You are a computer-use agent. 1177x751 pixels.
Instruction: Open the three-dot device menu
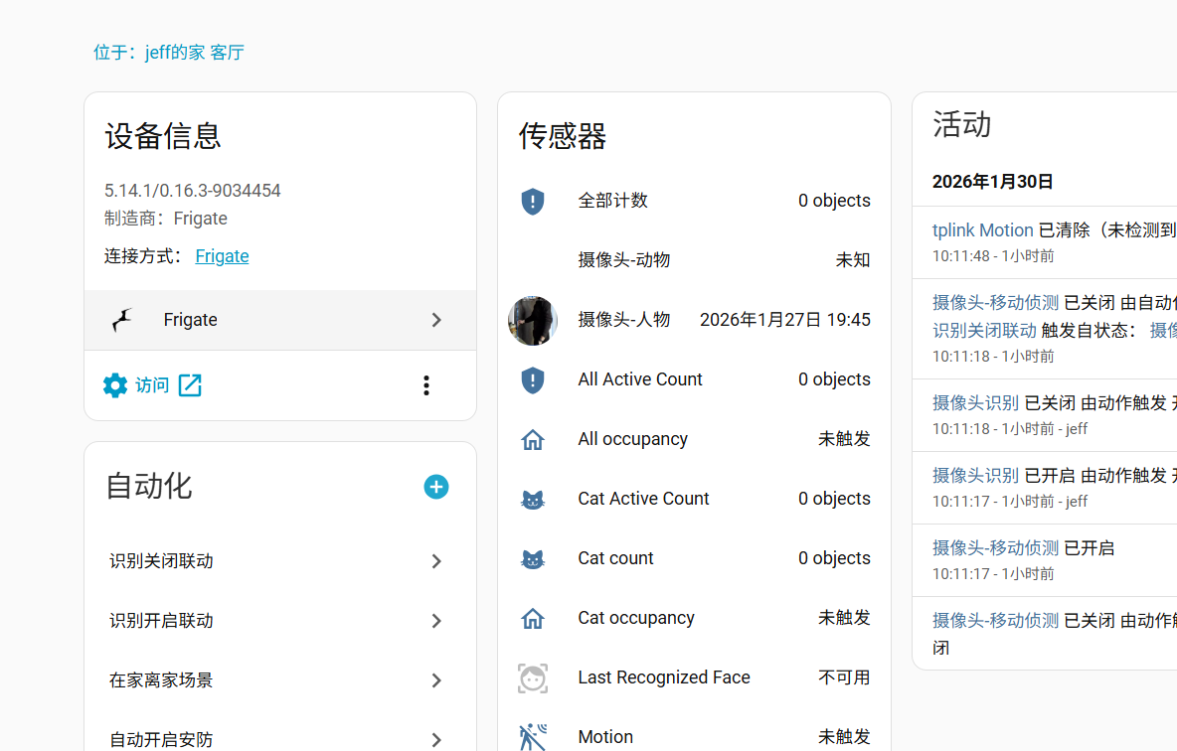426,385
